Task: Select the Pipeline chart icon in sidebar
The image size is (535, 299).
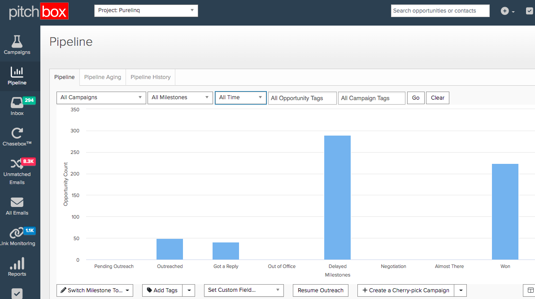Action: coord(17,72)
